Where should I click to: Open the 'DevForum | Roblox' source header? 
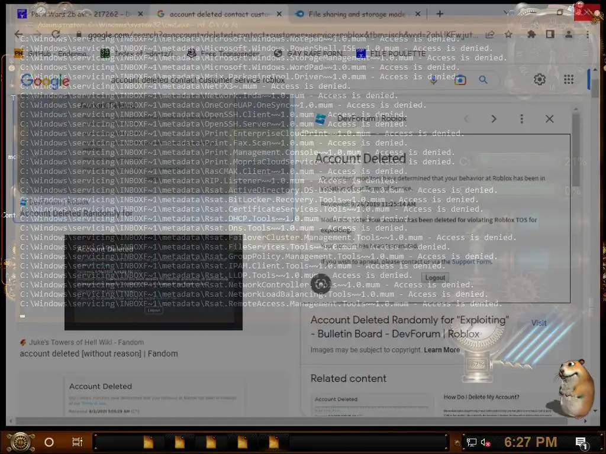pos(361,118)
